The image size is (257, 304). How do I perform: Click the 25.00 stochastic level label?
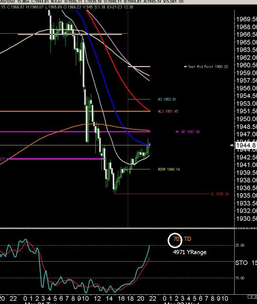(240, 246)
